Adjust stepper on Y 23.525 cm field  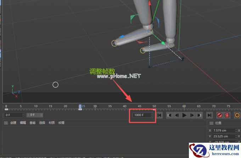click(x=236, y=136)
